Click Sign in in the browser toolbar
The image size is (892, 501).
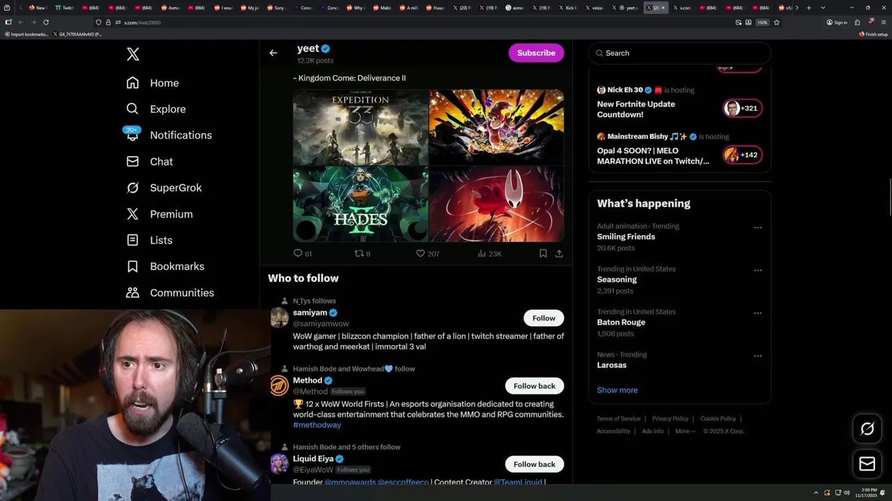coord(837,22)
